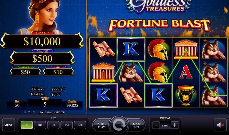Click the MAJOR $500 jackpot banner

pyautogui.click(x=42, y=58)
